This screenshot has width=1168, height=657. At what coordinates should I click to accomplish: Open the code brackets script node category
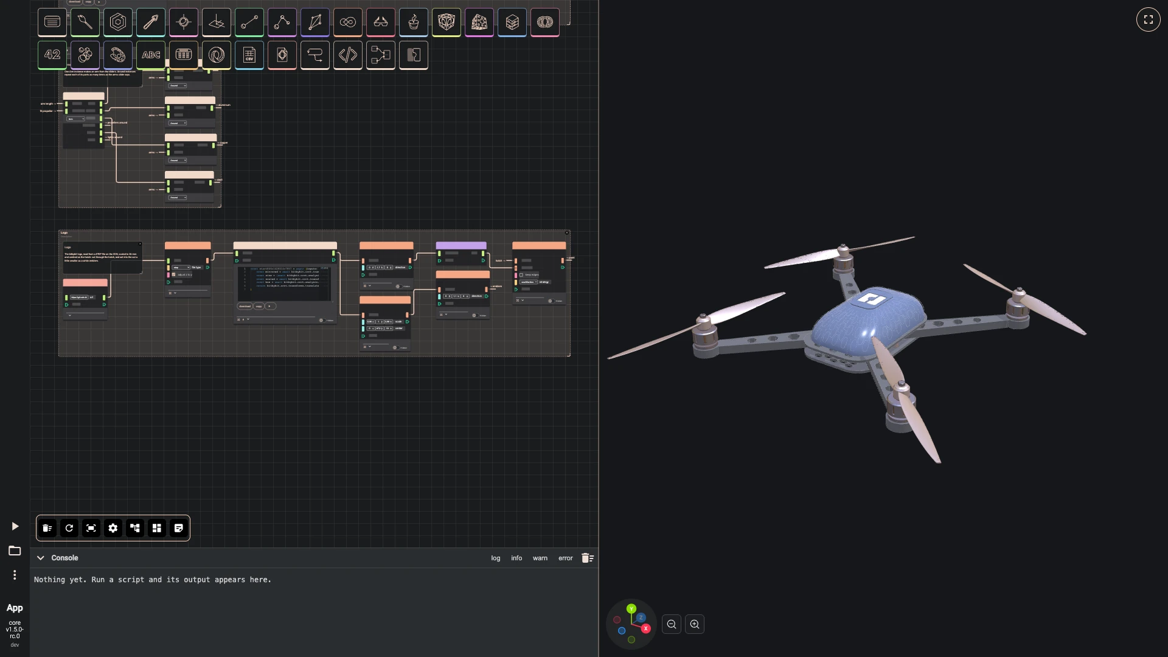pyautogui.click(x=348, y=55)
